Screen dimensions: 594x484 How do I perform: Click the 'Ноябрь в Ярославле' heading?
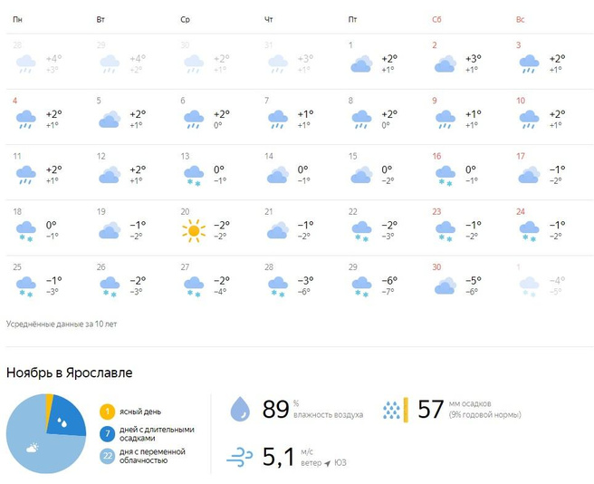coord(70,373)
